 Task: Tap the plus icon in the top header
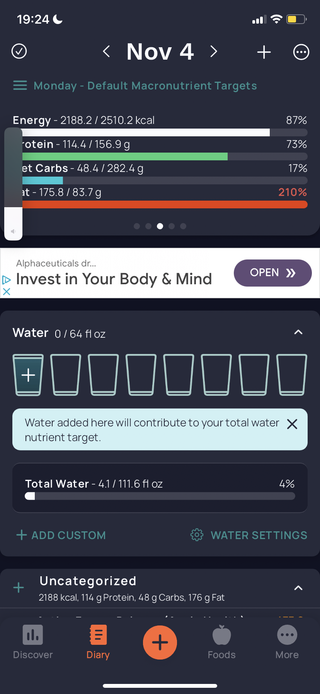pyautogui.click(x=264, y=52)
